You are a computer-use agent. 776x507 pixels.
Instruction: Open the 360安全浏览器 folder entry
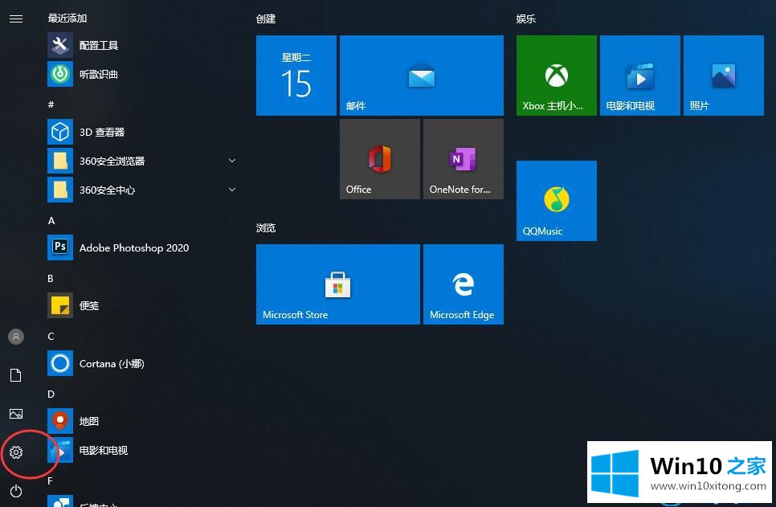tap(142, 161)
